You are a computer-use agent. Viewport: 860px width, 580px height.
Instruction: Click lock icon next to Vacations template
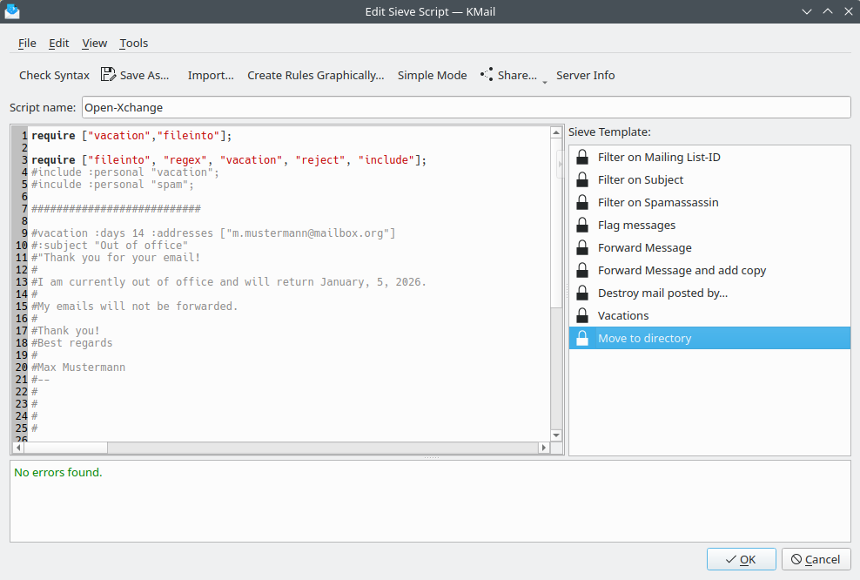coord(583,316)
